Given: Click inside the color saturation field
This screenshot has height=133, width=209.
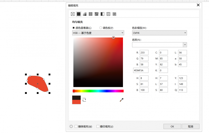Looking at the screenshot, I should pyautogui.click(x=98, y=62).
